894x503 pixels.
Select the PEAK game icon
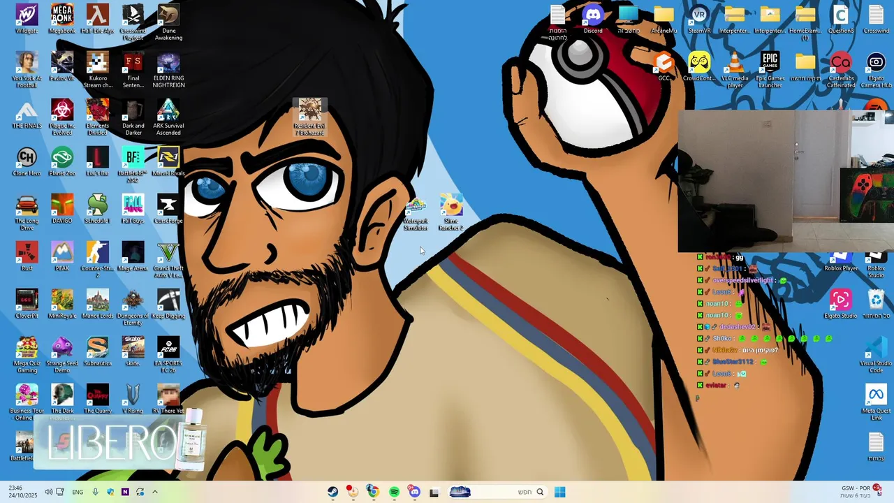click(62, 256)
